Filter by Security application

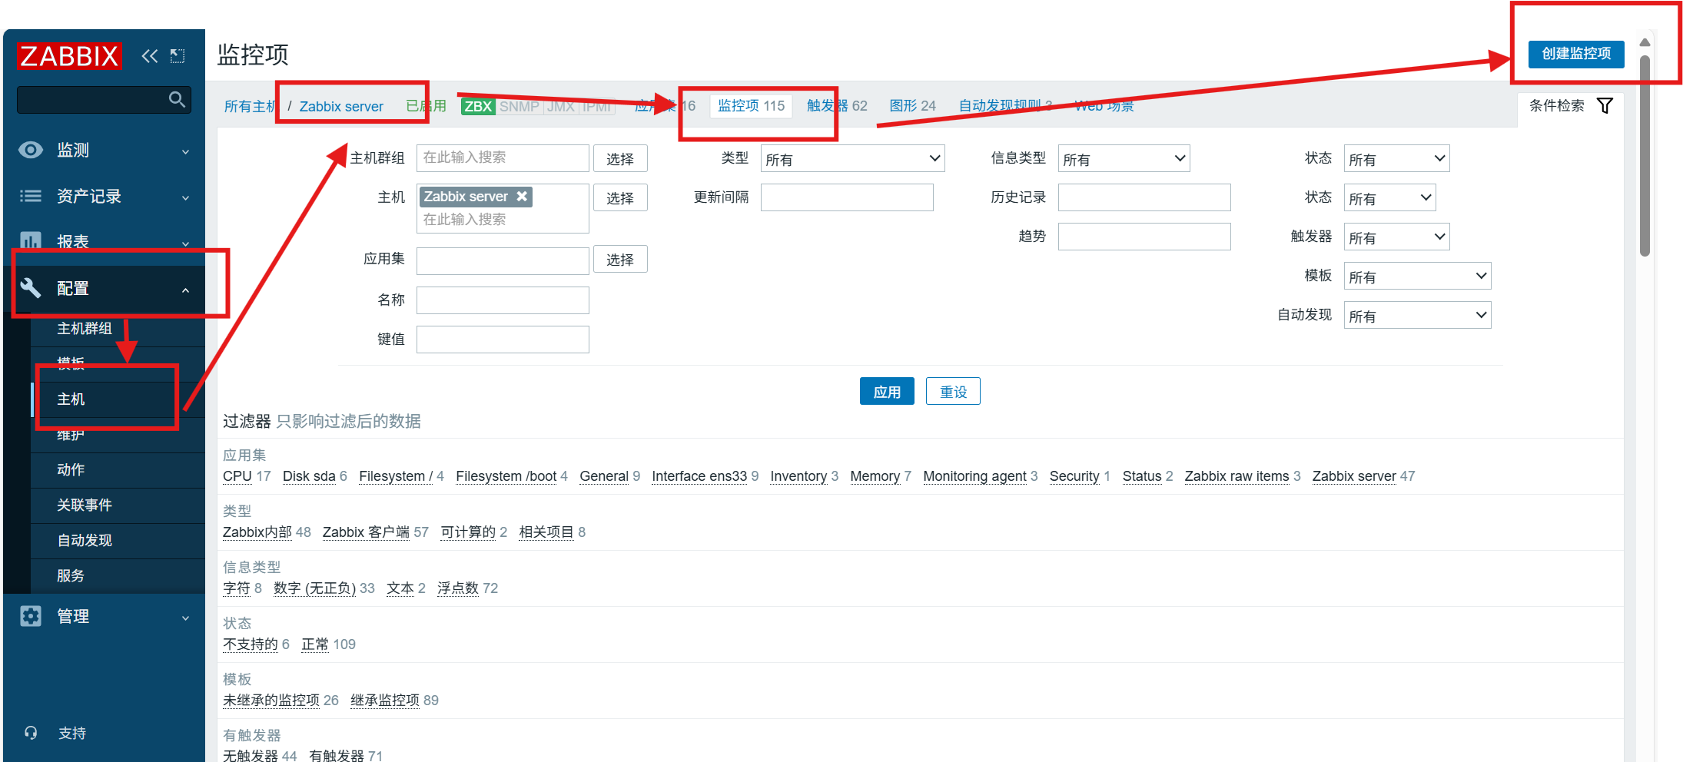coord(1074,476)
